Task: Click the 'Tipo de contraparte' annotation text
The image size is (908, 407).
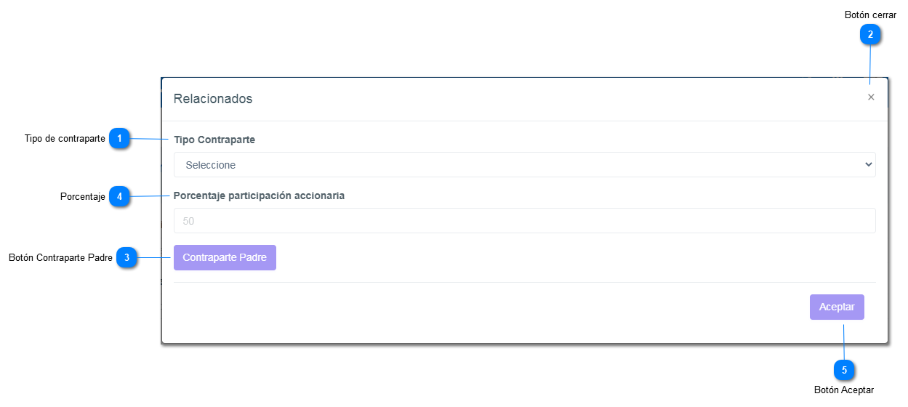Action: pos(65,139)
